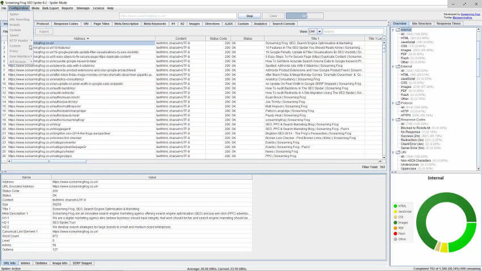482x271 pixels.
Task: Open the Screaming Frog developer link
Action: pyautogui.click(x=470, y=14)
